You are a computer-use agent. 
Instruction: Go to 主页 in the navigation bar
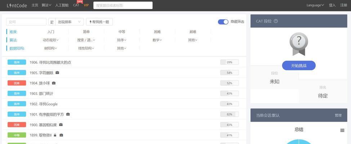click(x=35, y=5)
